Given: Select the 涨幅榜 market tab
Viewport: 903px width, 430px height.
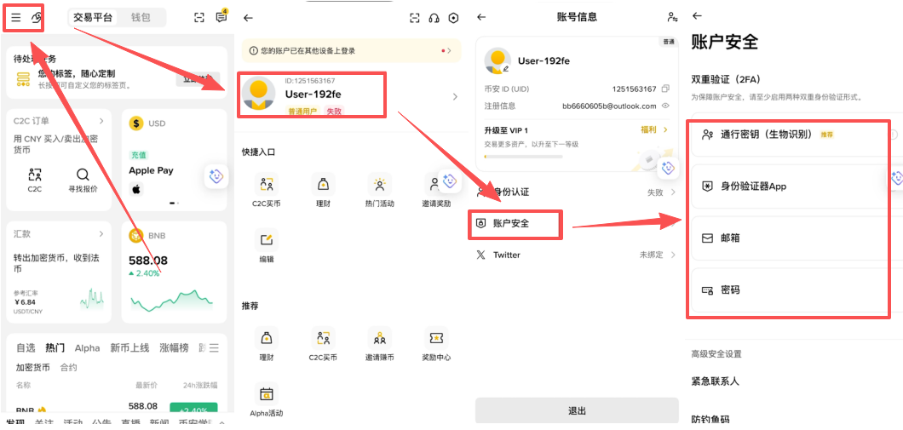Looking at the screenshot, I should (174, 347).
